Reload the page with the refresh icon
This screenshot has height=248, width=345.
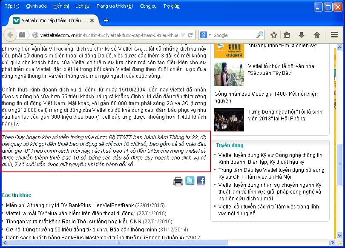click(190, 35)
